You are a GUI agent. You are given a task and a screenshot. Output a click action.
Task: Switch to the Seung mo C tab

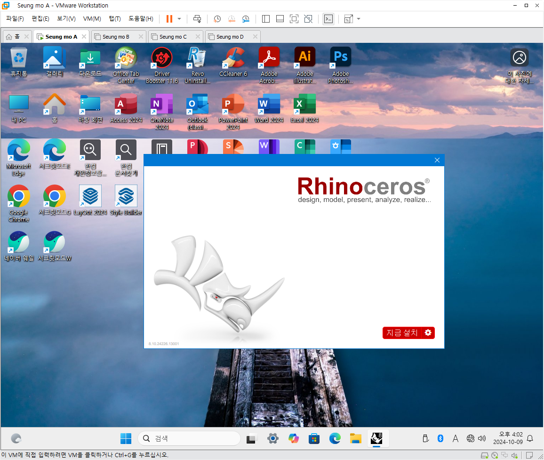(173, 36)
